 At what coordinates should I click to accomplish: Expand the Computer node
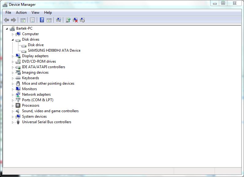coord(13,34)
